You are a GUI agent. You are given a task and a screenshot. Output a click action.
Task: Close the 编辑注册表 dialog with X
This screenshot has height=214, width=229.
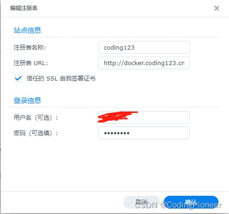click(216, 8)
